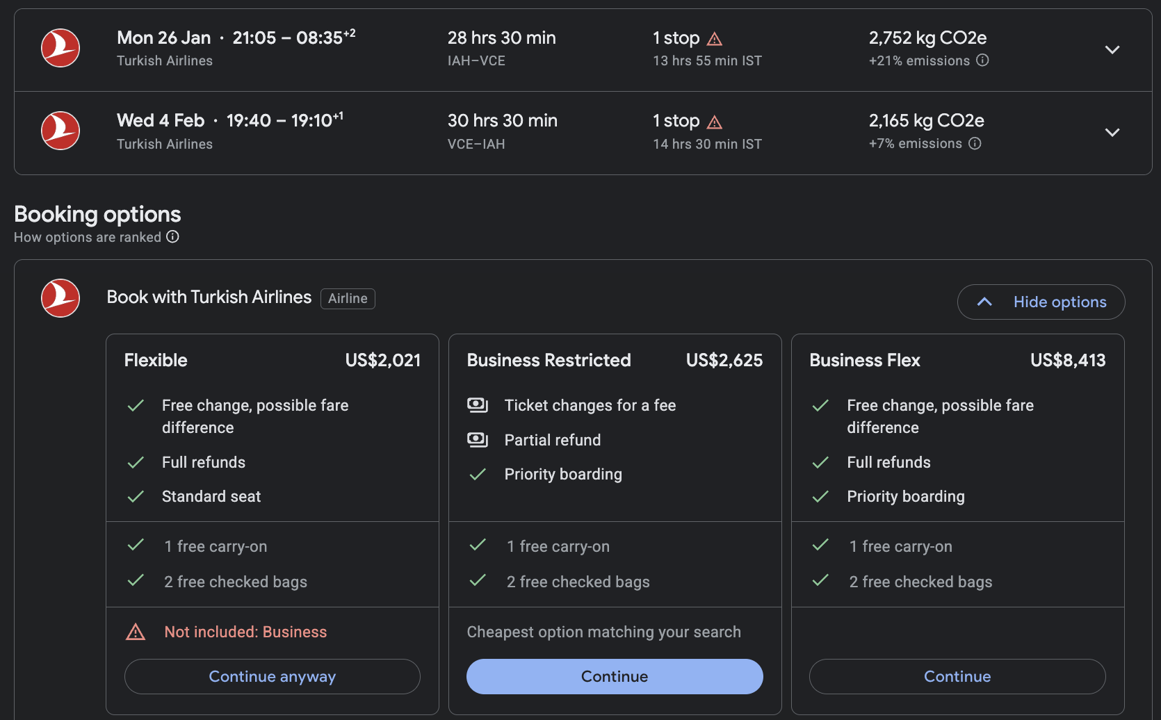The height and width of the screenshot is (720, 1161).
Task: Click Turkish Airlines logo on Mon 26 Jan flight
Action: click(x=60, y=48)
